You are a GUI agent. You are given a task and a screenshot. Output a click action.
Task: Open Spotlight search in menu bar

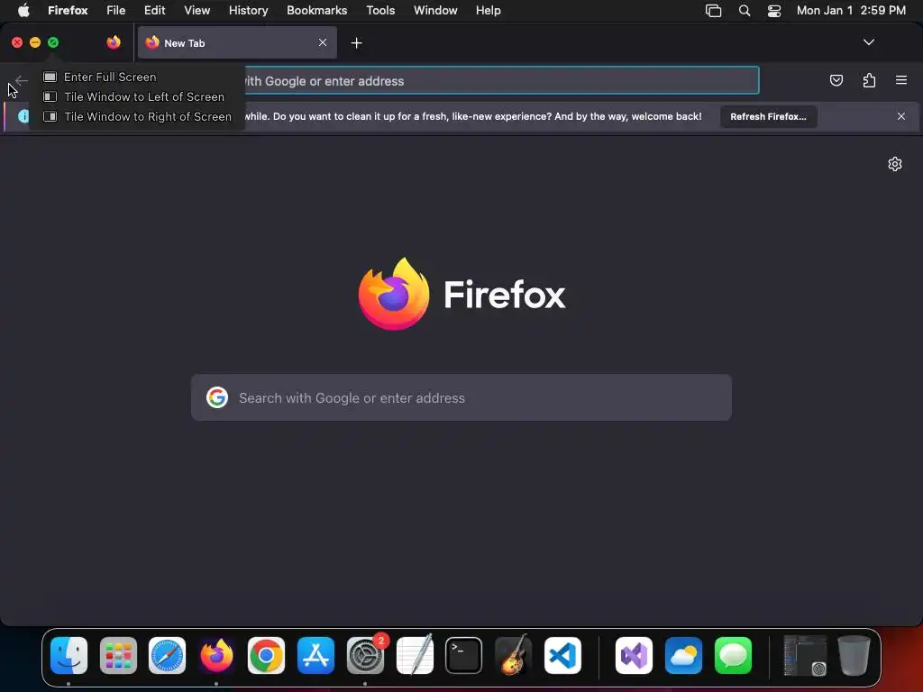pyautogui.click(x=744, y=11)
